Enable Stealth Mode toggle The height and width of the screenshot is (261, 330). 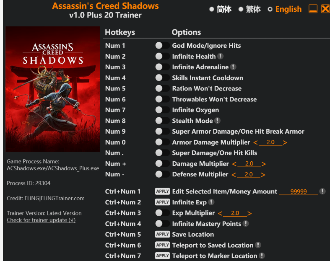[162, 121]
